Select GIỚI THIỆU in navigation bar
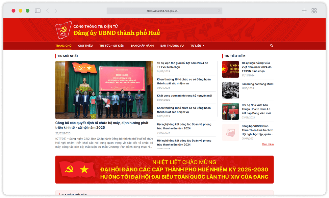Viewport: 329px width, 198px height. click(x=85, y=46)
